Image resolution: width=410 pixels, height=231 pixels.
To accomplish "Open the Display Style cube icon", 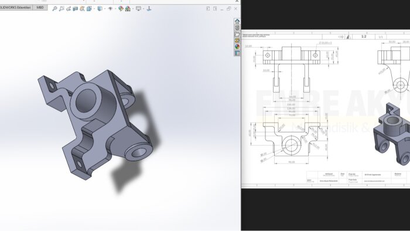I will point(100,9).
